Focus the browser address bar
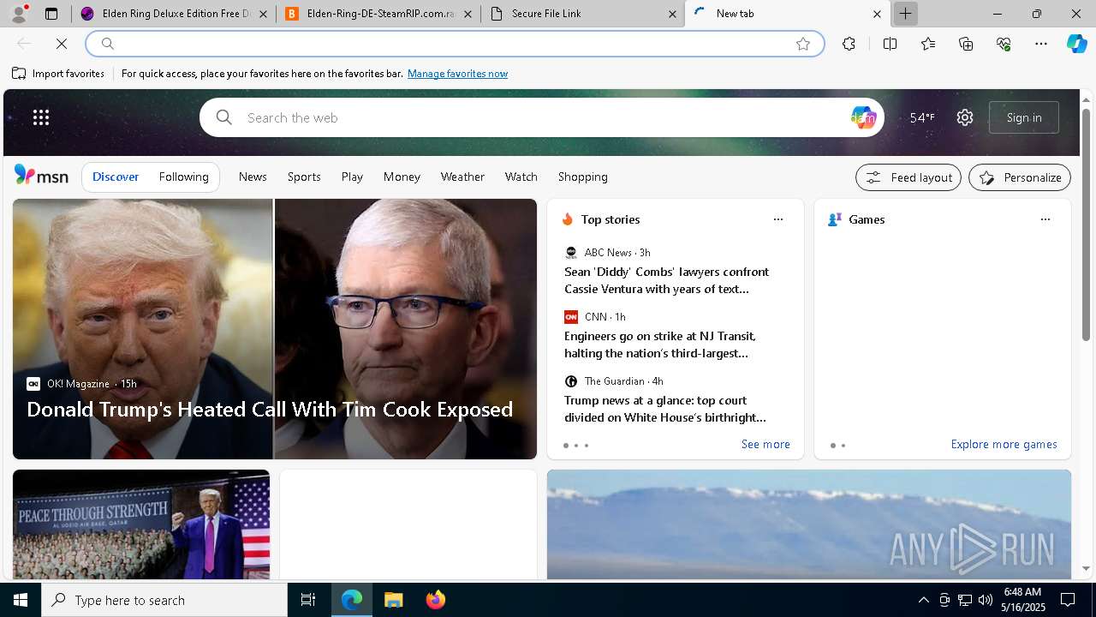Viewport: 1096px width, 617px height. pos(454,44)
